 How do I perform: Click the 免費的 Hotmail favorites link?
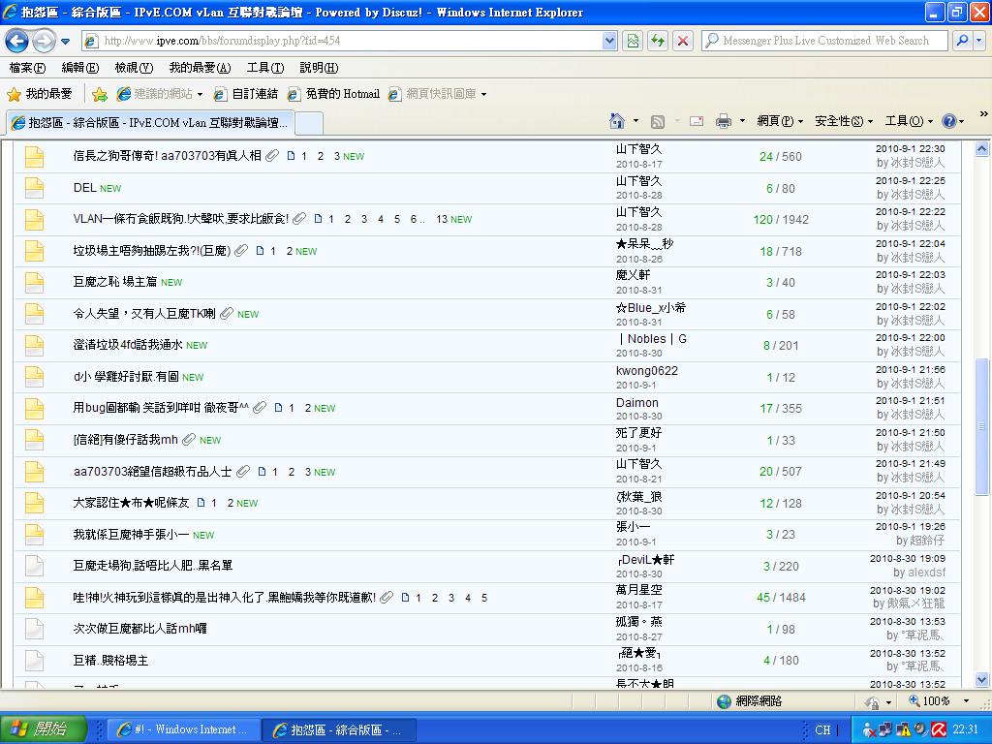coord(341,94)
